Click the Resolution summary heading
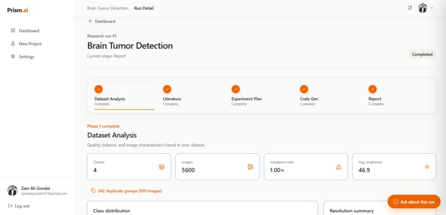The width and height of the screenshot is (446, 215). pyautogui.click(x=351, y=211)
